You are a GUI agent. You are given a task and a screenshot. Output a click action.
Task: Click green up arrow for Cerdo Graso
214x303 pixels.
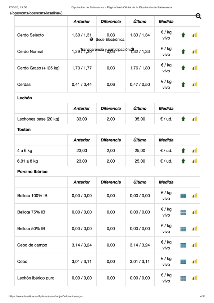click(x=183, y=68)
